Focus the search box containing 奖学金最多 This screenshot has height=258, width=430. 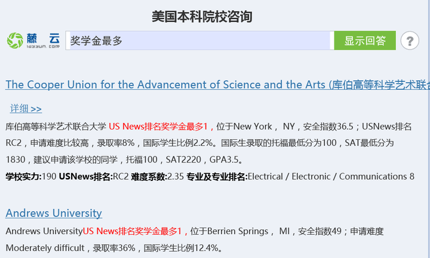(197, 41)
